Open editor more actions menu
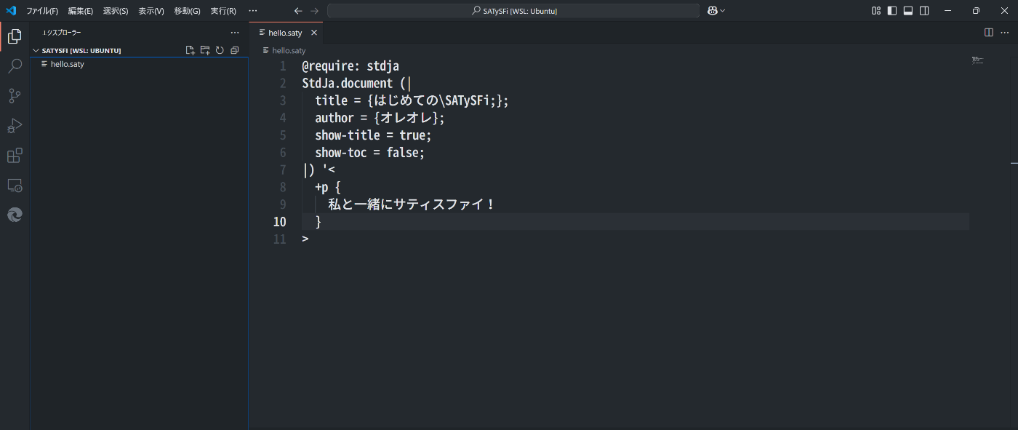This screenshot has width=1018, height=430. click(x=1005, y=33)
